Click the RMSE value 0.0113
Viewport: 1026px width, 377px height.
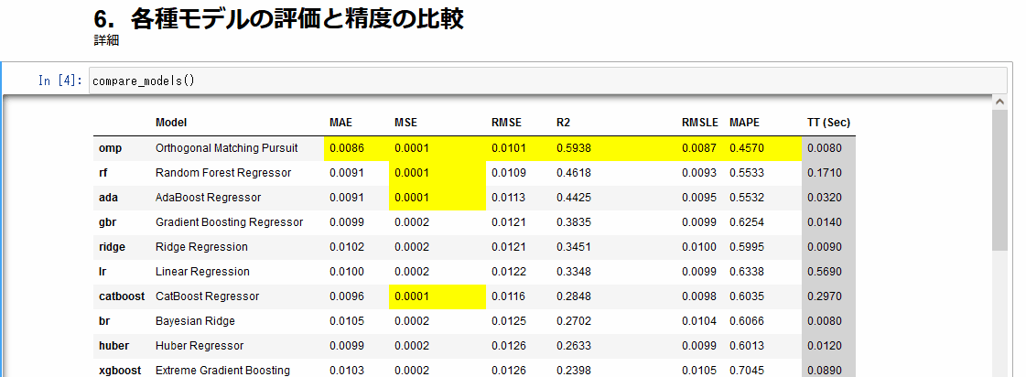click(508, 198)
